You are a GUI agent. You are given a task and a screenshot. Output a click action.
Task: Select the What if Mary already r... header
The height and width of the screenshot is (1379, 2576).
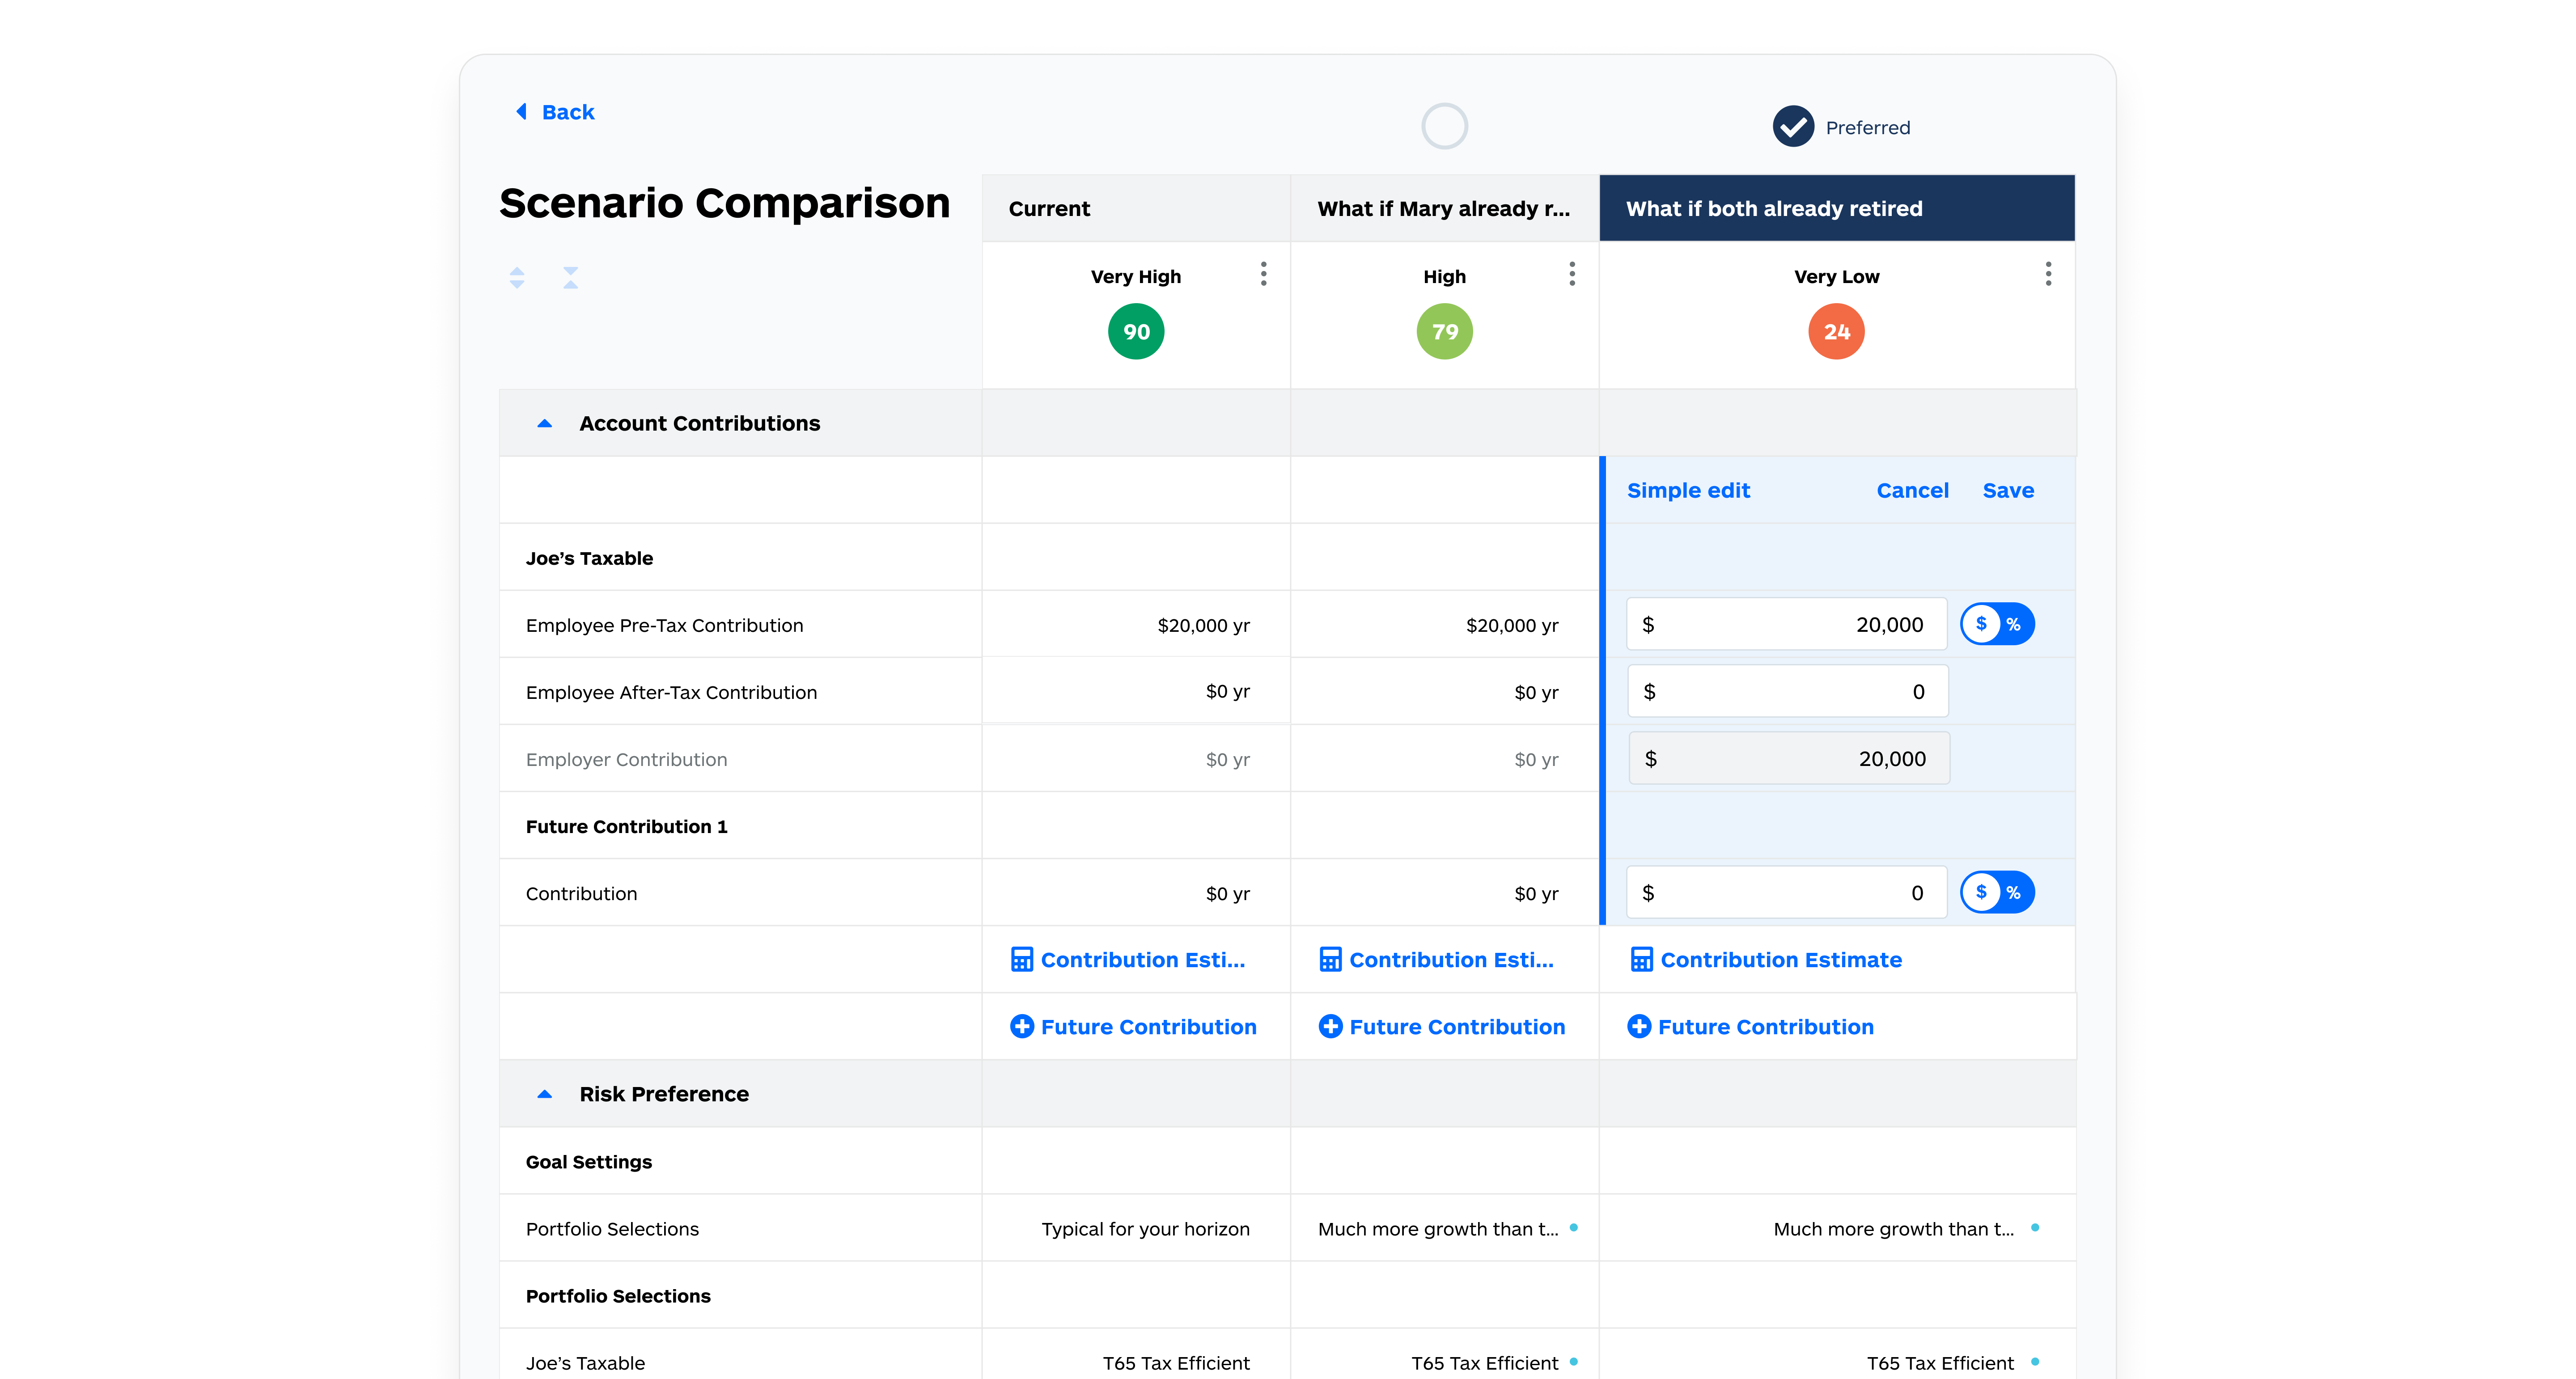1444,208
